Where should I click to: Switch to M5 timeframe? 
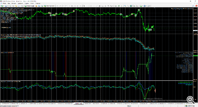tap(60, 6)
